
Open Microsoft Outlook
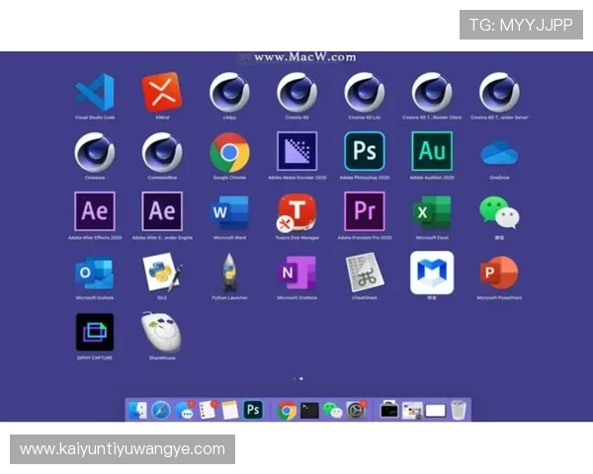click(x=95, y=272)
